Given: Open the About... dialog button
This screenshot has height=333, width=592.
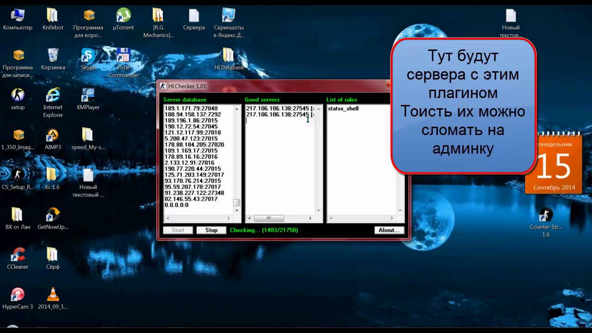Looking at the screenshot, I should (389, 230).
